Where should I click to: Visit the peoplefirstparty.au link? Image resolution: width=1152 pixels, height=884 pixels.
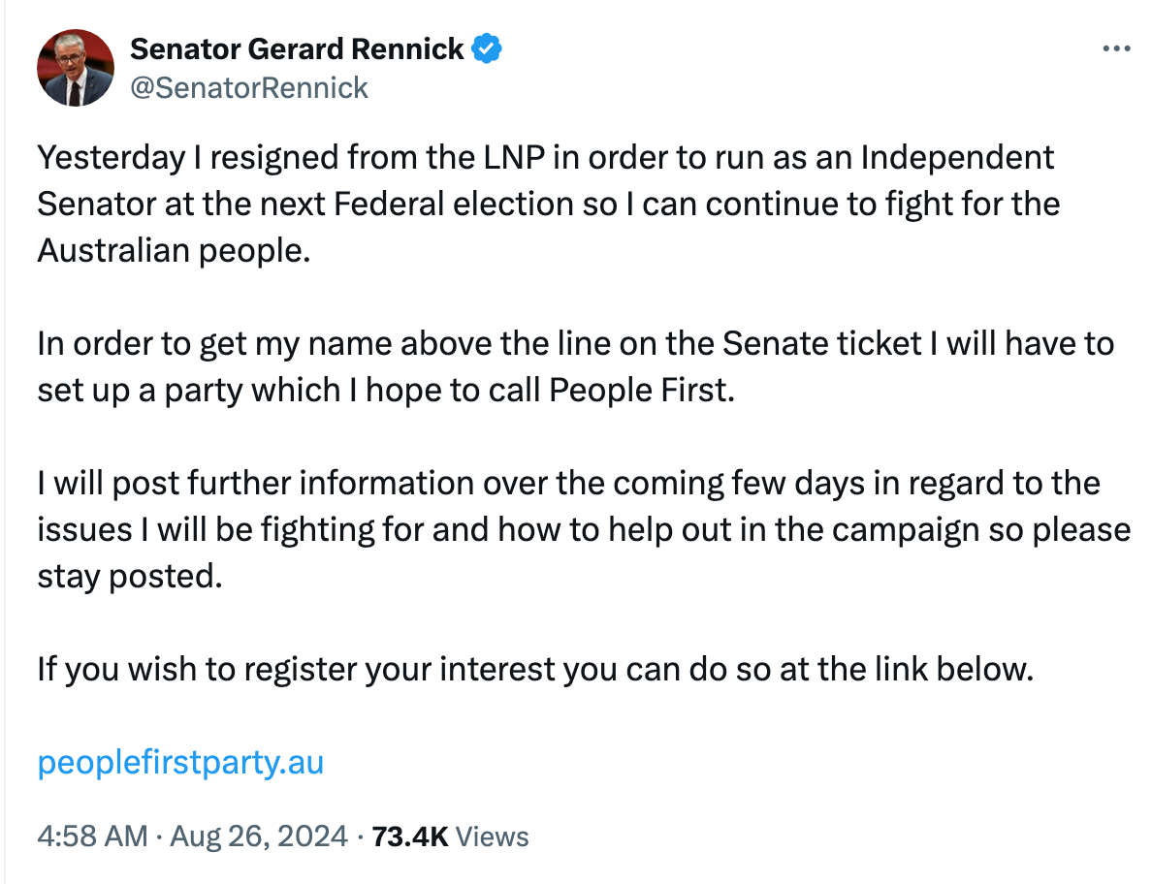coord(180,763)
